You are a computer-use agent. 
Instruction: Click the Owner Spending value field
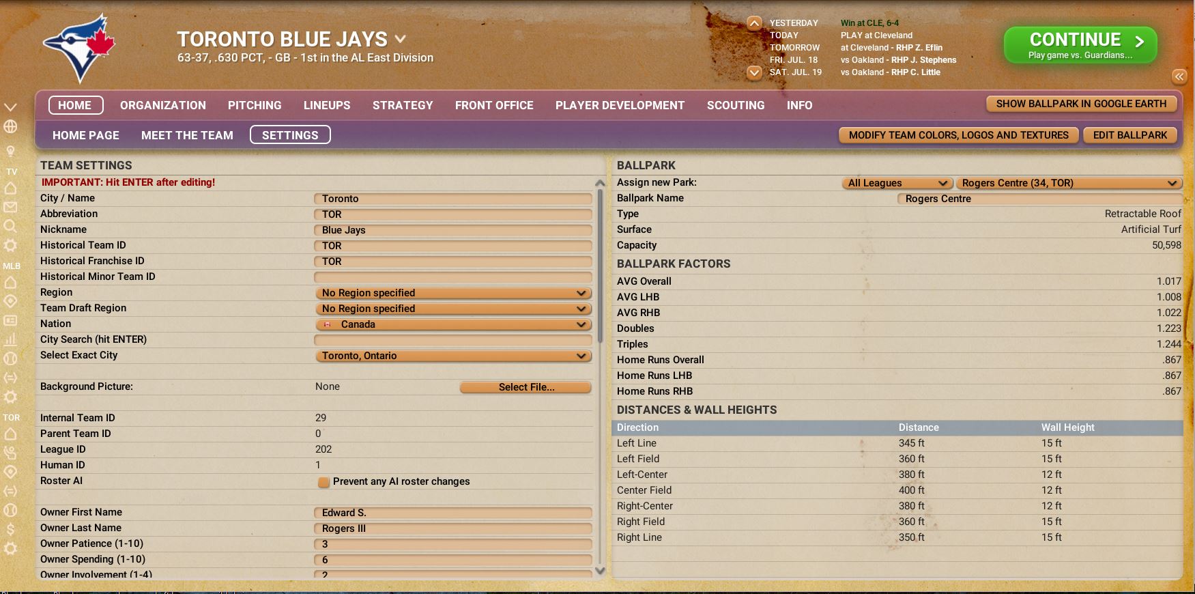tap(453, 560)
